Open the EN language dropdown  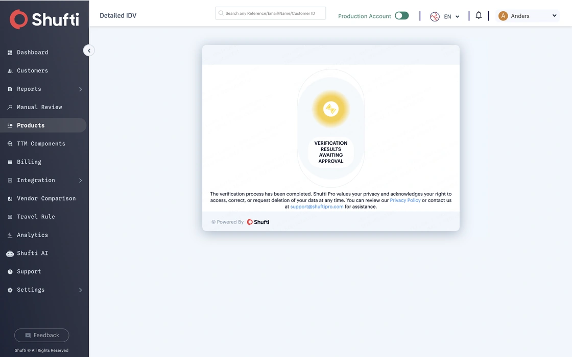coord(451,16)
